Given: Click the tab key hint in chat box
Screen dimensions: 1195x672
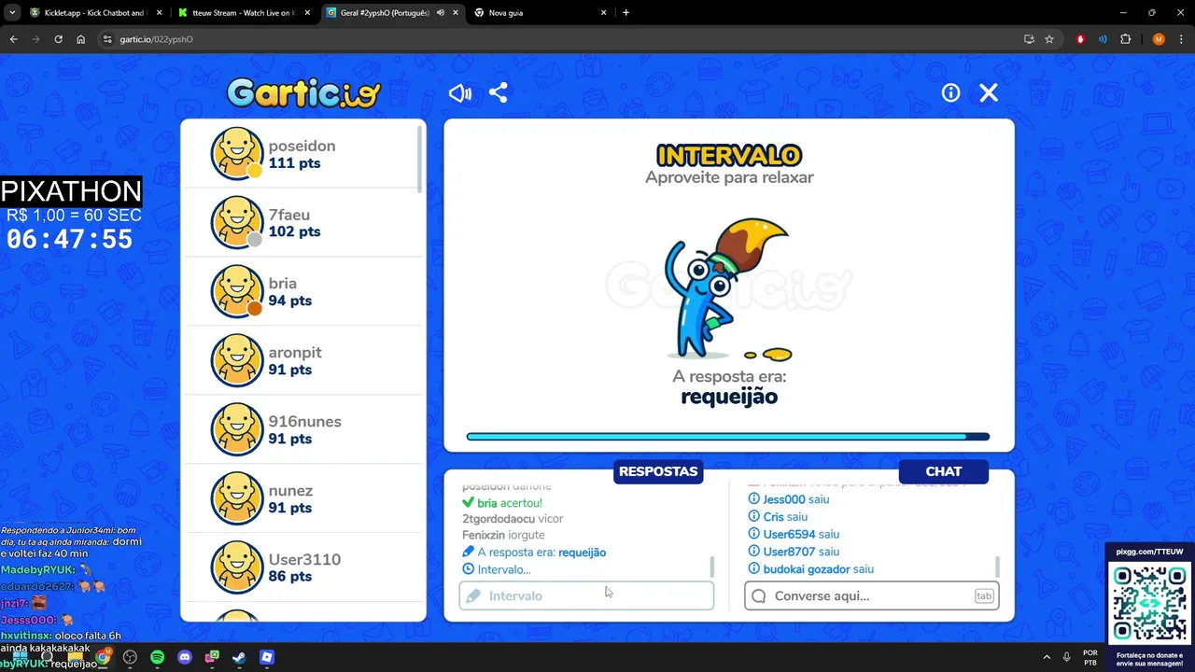Looking at the screenshot, I should pyautogui.click(x=984, y=595).
